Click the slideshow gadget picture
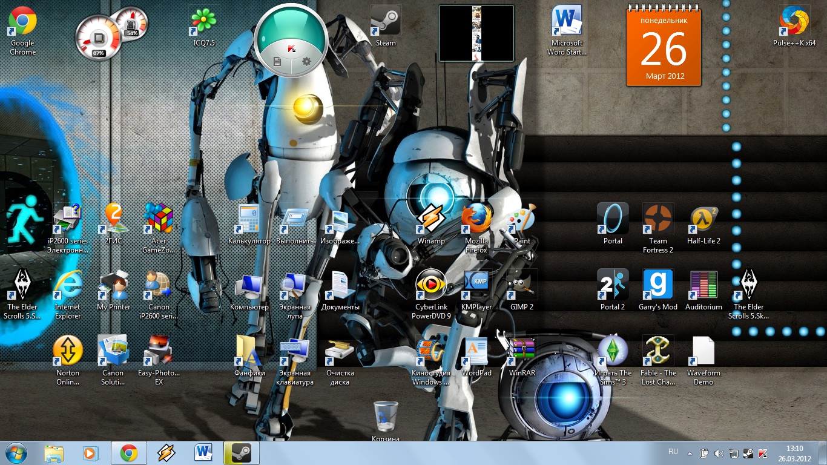 pyautogui.click(x=476, y=33)
